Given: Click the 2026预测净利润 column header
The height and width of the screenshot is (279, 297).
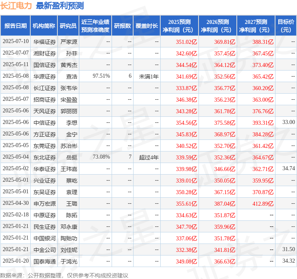Looking at the screenshot, I should [218, 26].
